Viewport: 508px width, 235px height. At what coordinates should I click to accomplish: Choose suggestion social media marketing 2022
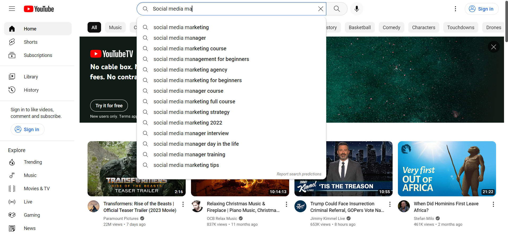coord(231,123)
